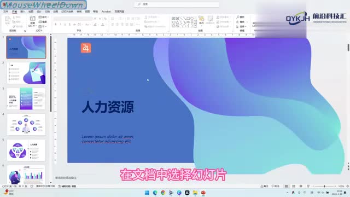350x197 pixels.
Task: Select slide 5 thumbnail
Action: pyautogui.click(x=26, y=150)
